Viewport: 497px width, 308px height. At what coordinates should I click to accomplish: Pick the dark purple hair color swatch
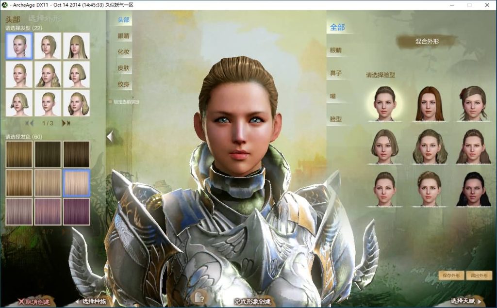point(76,211)
